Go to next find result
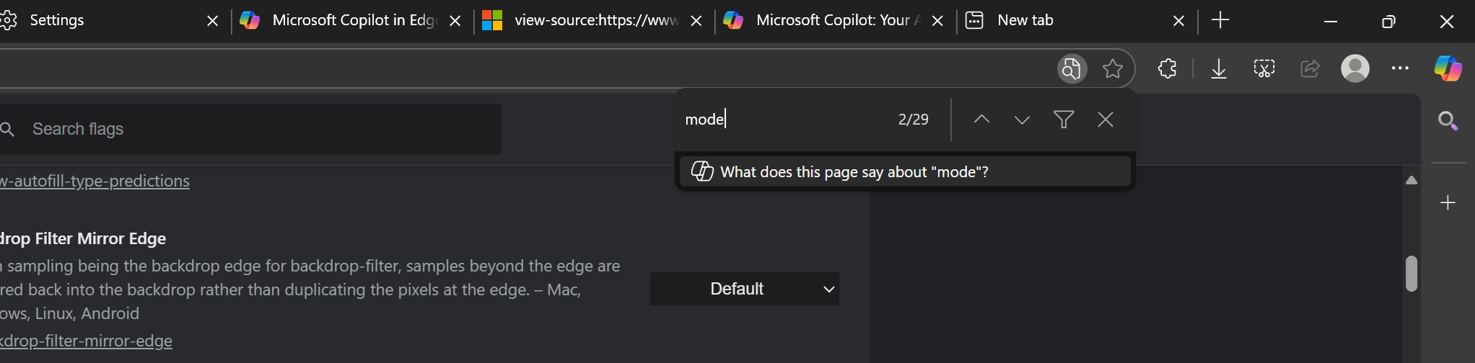The image size is (1475, 363). click(x=1022, y=120)
